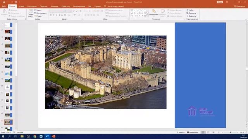Viewport: 248px width, 139px height.
Task: Open the Справка tab
Action: [97, 6]
